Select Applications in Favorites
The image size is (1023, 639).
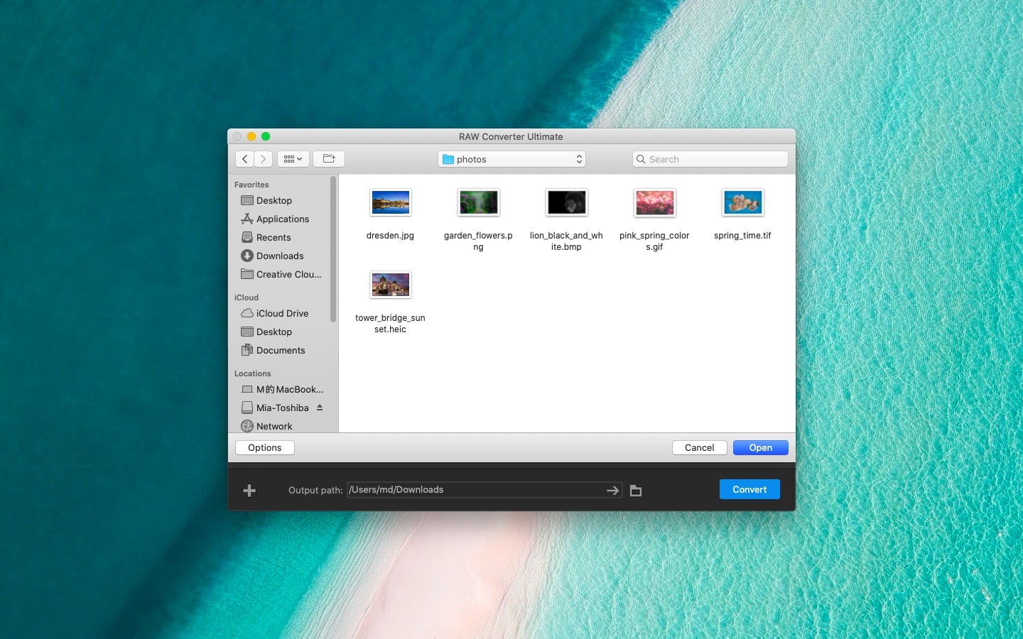(x=282, y=219)
